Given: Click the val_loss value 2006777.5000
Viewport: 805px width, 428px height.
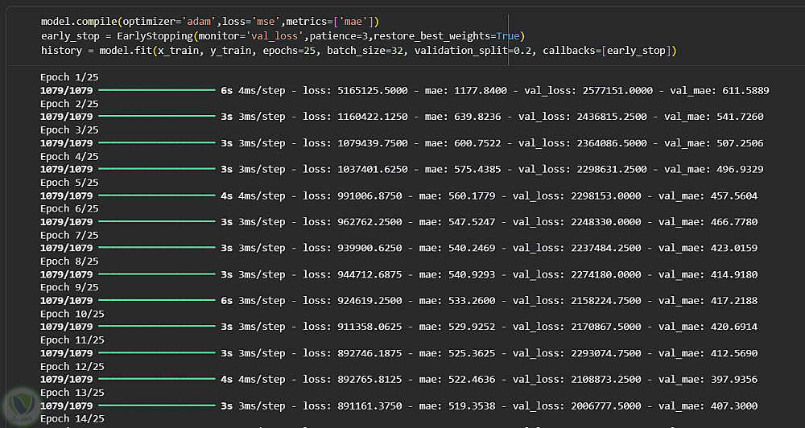Looking at the screenshot, I should (606, 406).
